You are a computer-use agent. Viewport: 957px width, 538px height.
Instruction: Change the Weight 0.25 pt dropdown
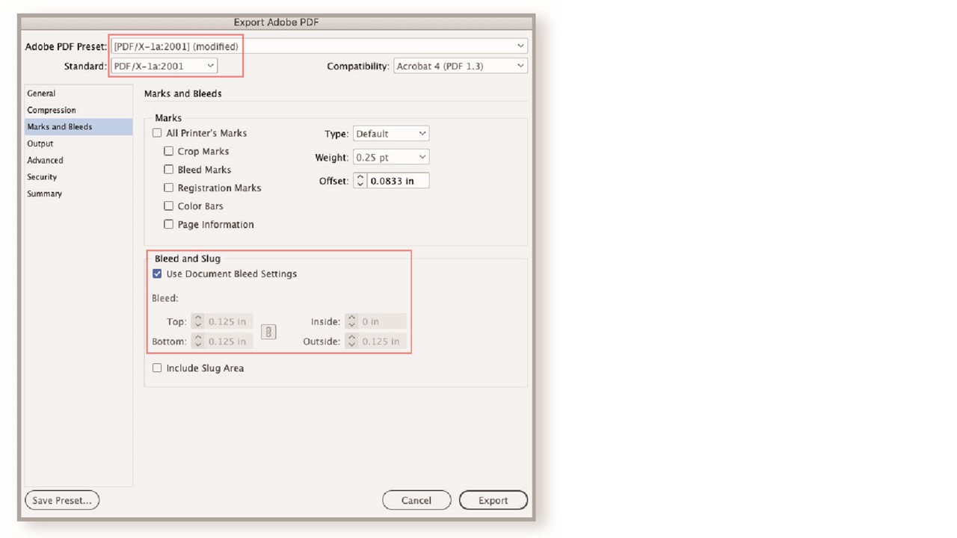390,157
